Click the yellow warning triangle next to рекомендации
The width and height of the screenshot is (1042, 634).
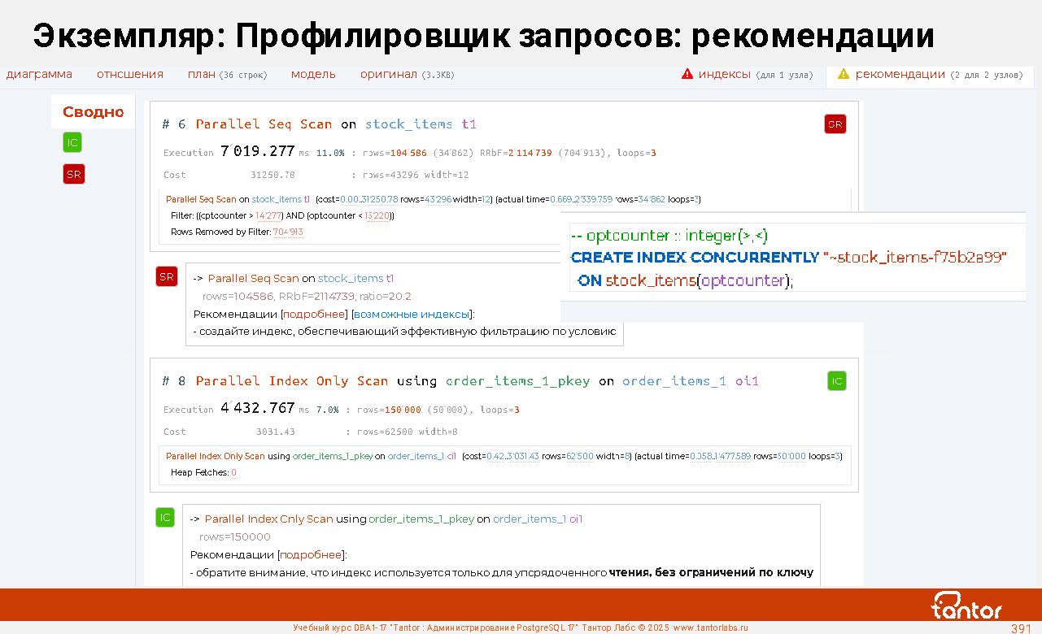point(844,74)
